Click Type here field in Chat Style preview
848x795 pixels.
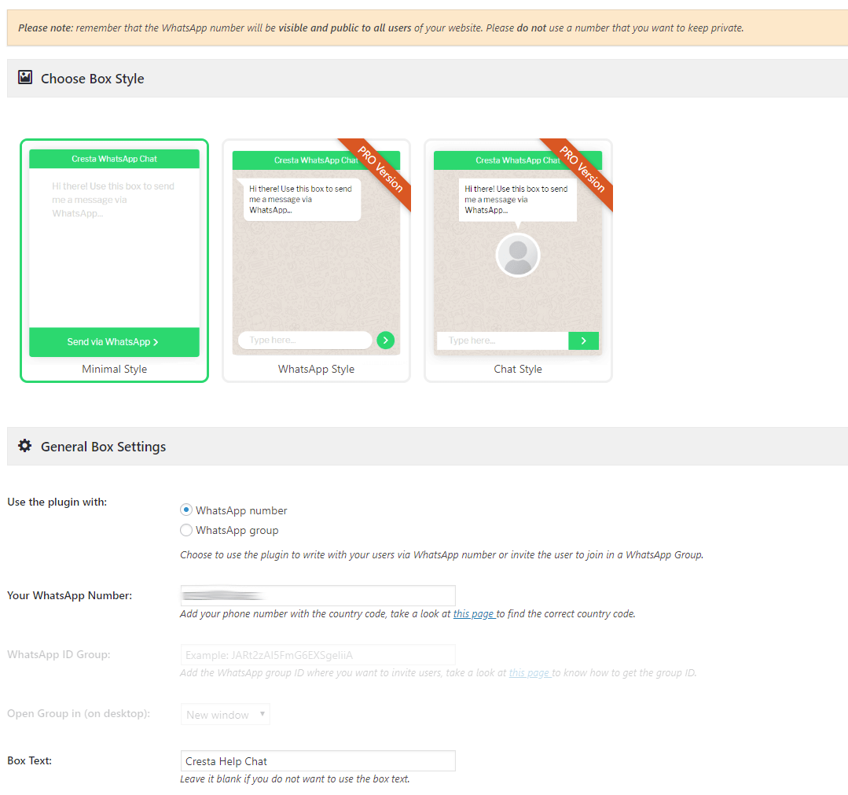tap(503, 341)
